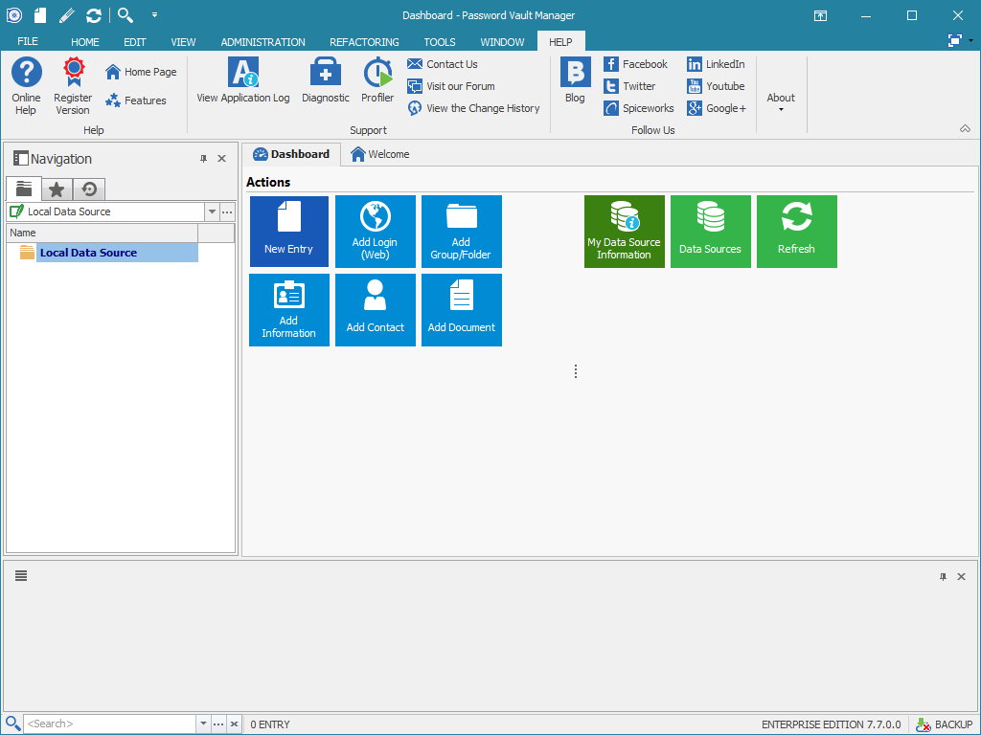Open the FILE menu
Image resolution: width=981 pixels, height=735 pixels.
tap(28, 41)
